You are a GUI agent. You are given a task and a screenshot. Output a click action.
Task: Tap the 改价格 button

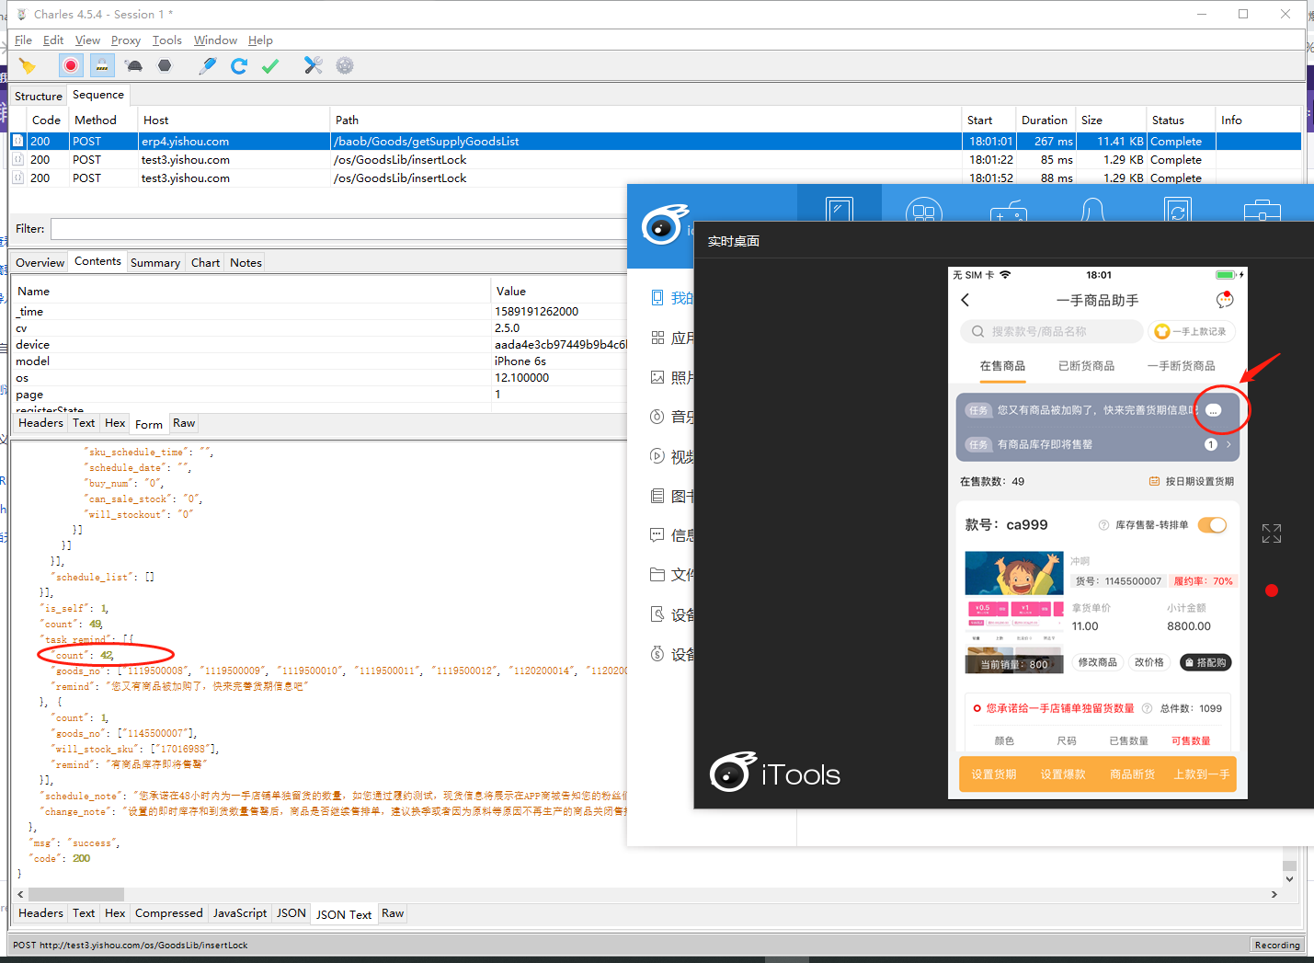coord(1148,662)
